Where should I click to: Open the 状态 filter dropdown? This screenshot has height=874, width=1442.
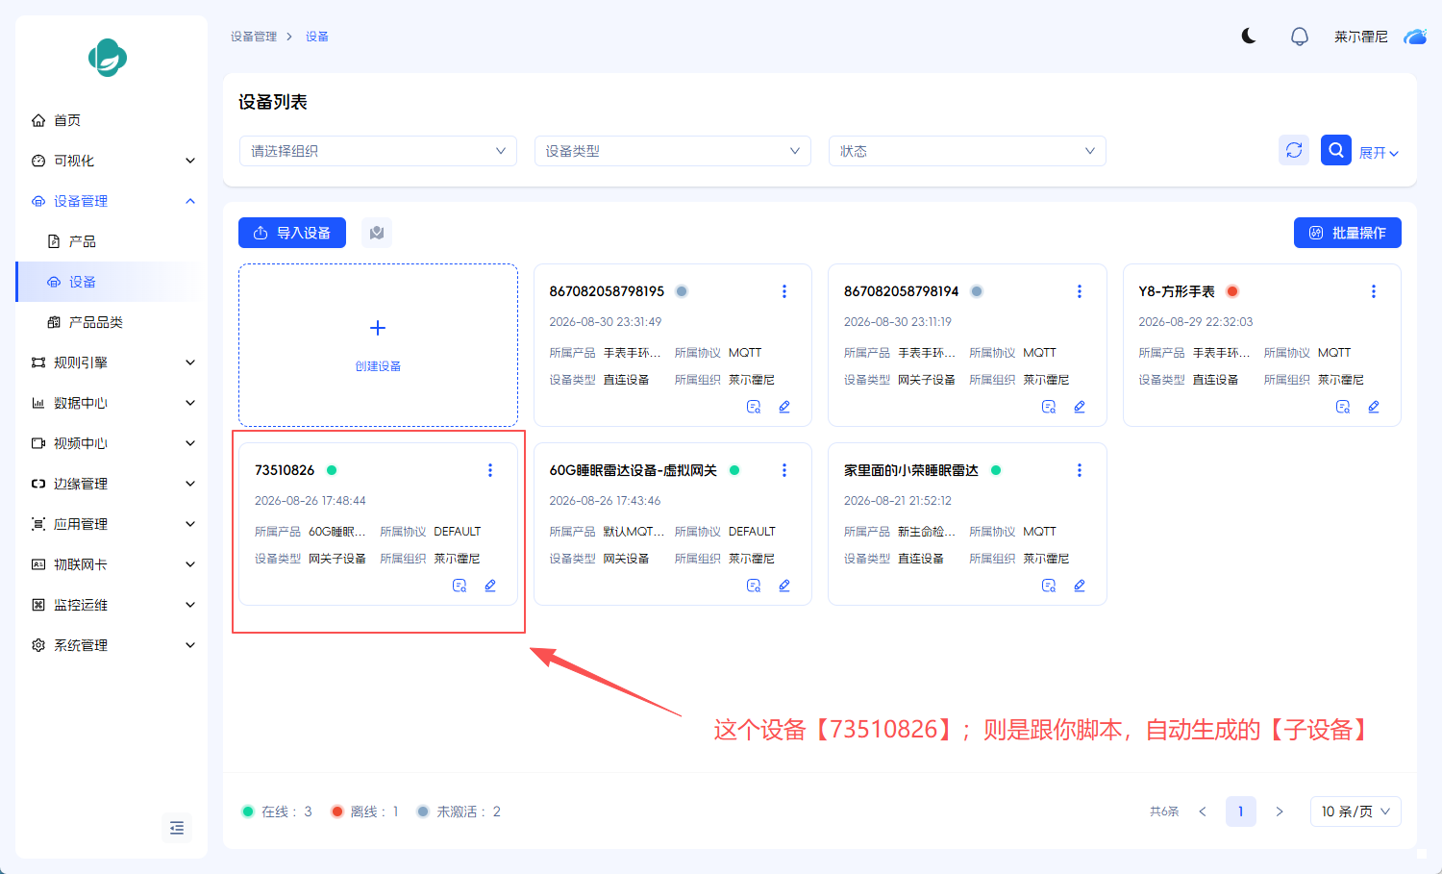coord(967,151)
